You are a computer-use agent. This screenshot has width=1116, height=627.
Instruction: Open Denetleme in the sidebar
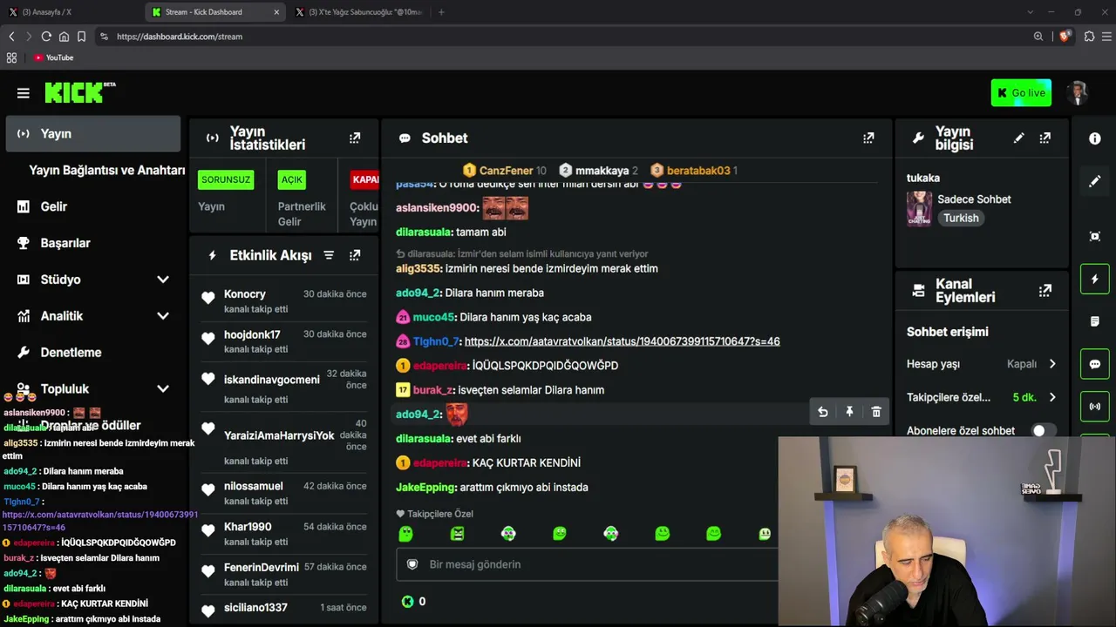(x=71, y=353)
